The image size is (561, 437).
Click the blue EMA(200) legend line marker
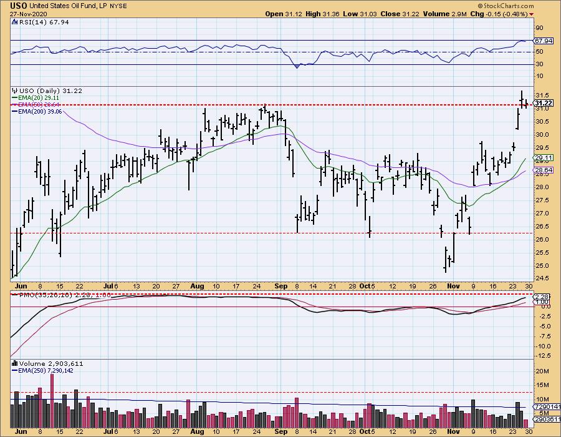pyautogui.click(x=15, y=111)
